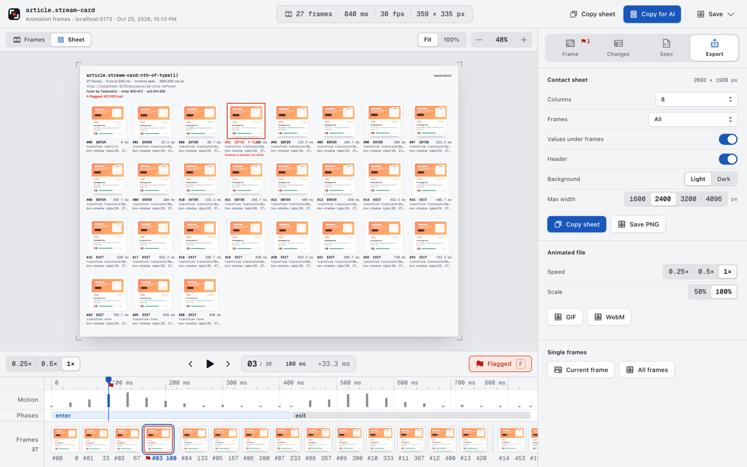Switch to the Frames view
The image size is (747, 467).
29,40
